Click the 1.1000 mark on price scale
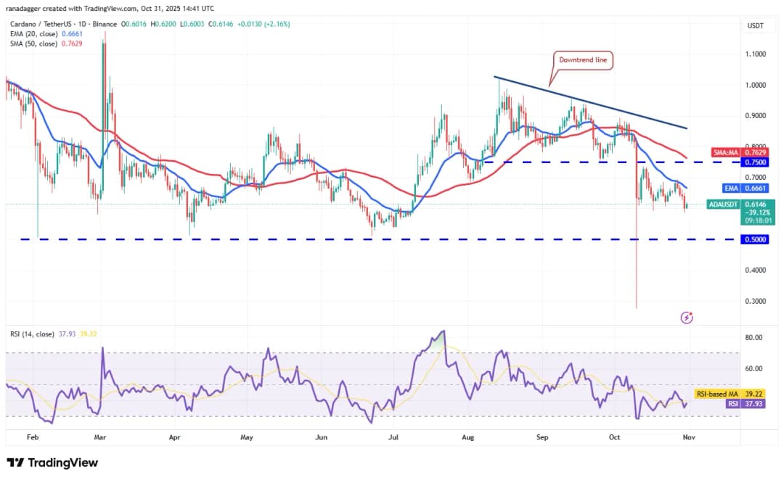 (x=755, y=54)
